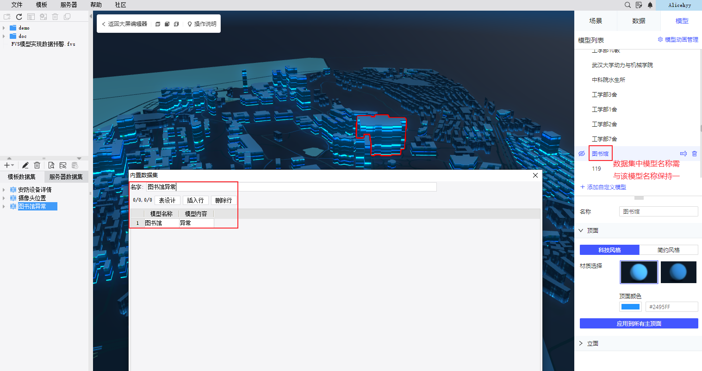The image size is (702, 371).
Task: Preview the dataset with magnifier document icon
Action: [x=51, y=165]
